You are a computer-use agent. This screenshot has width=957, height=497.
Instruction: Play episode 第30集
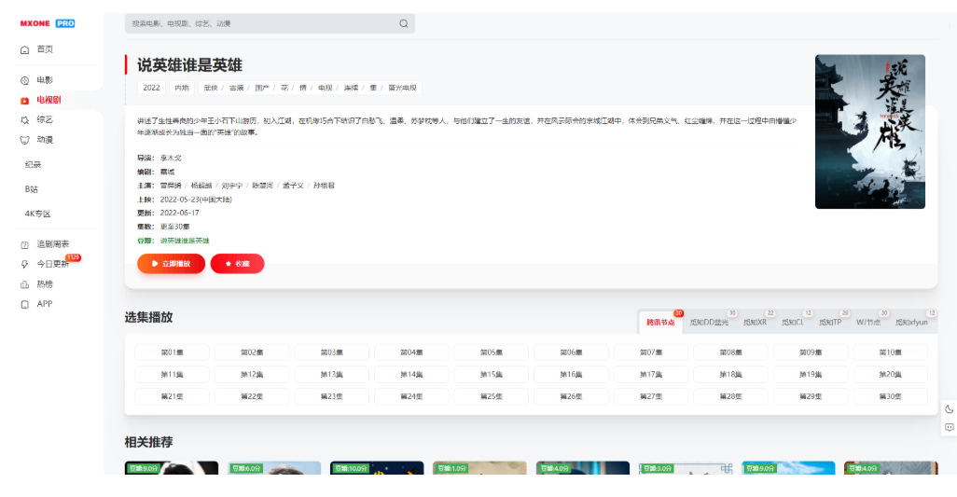pos(890,396)
